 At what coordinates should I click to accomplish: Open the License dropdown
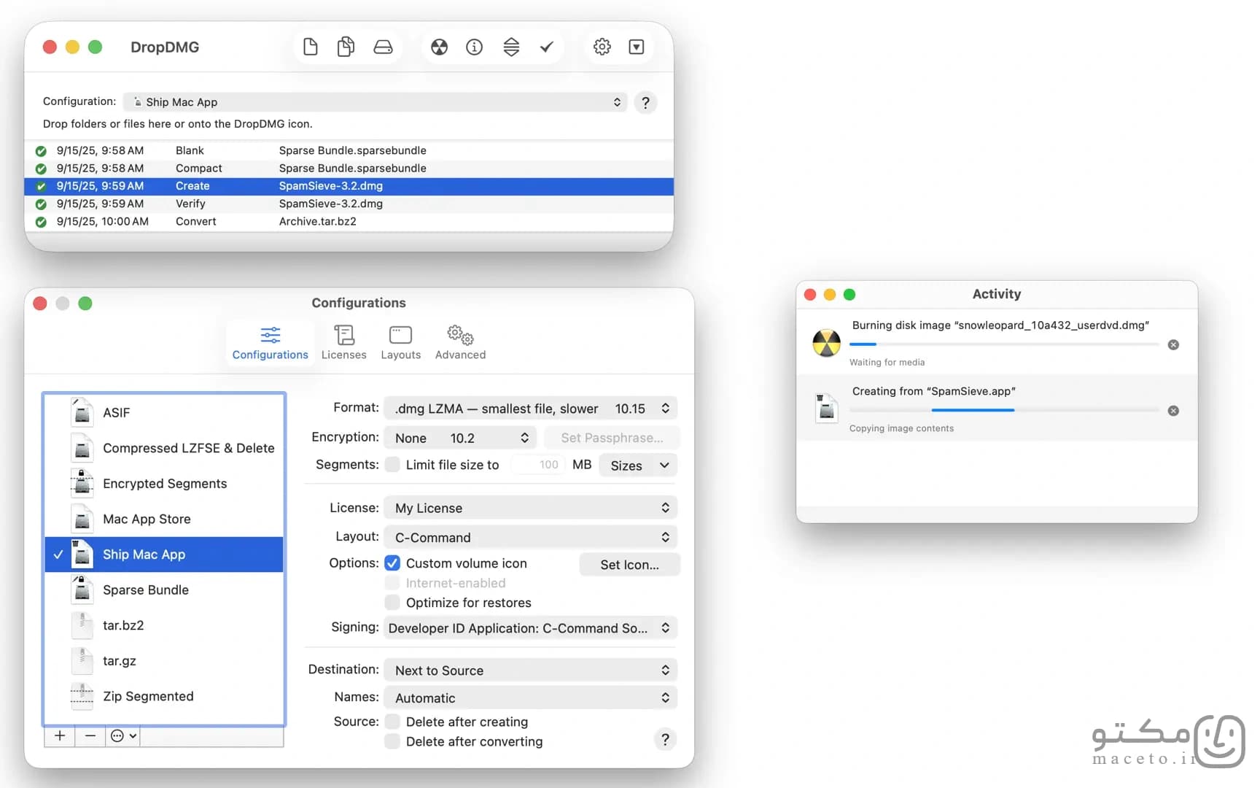pos(531,508)
